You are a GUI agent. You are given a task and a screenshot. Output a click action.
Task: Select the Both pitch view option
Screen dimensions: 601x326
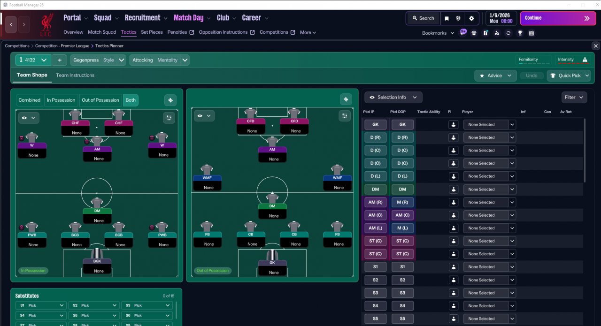131,100
